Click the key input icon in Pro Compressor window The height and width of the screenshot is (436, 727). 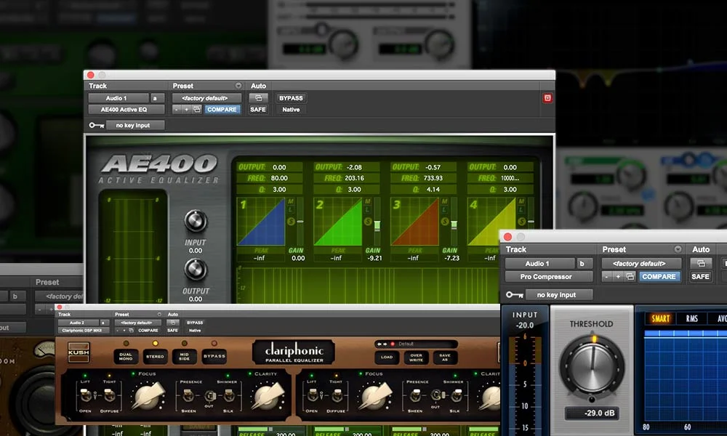coord(515,295)
